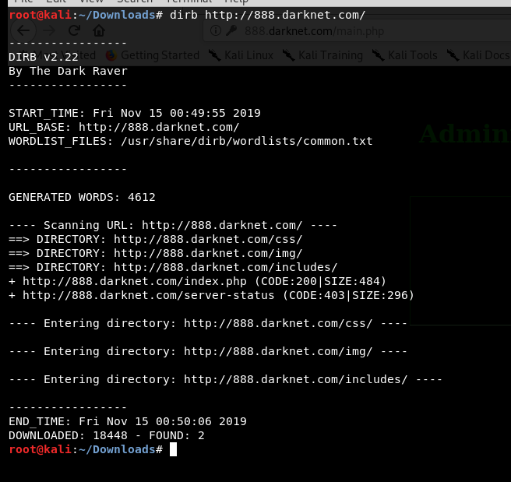This screenshot has height=482, width=511.
Task: Focus the 888.darknet.com/main.php address field
Action: [x=357, y=30]
